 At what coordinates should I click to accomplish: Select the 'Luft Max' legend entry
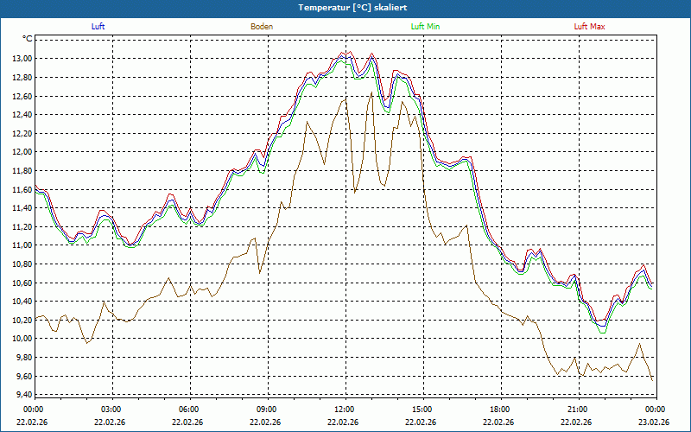coord(590,27)
